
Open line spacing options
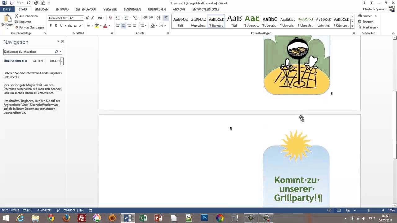pyautogui.click(x=143, y=26)
